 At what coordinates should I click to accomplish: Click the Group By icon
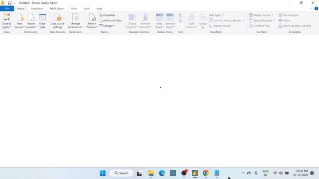203,17
